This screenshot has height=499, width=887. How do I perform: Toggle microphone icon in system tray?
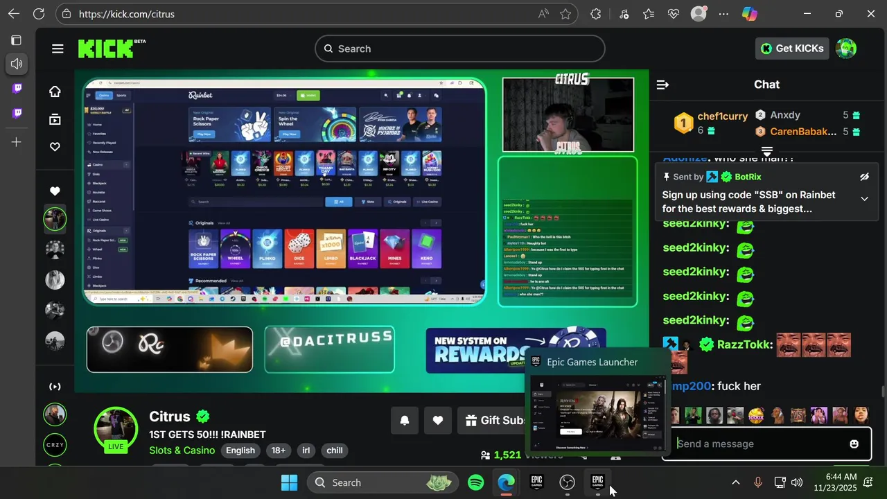pos(757,482)
